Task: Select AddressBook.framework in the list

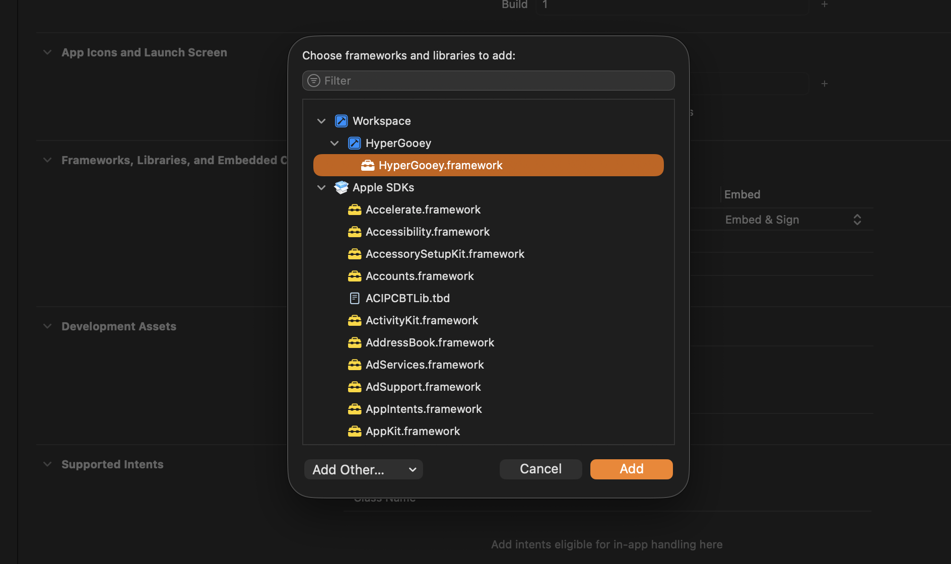Action: [x=489, y=342]
